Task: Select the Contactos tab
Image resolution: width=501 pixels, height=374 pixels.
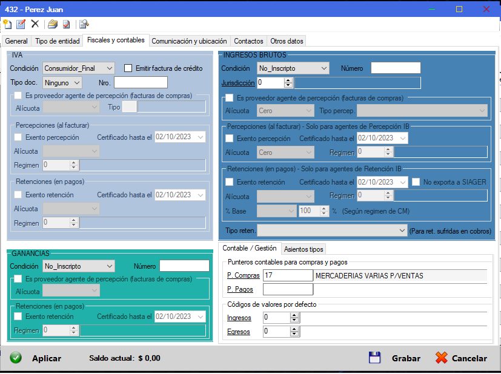Action: click(248, 41)
